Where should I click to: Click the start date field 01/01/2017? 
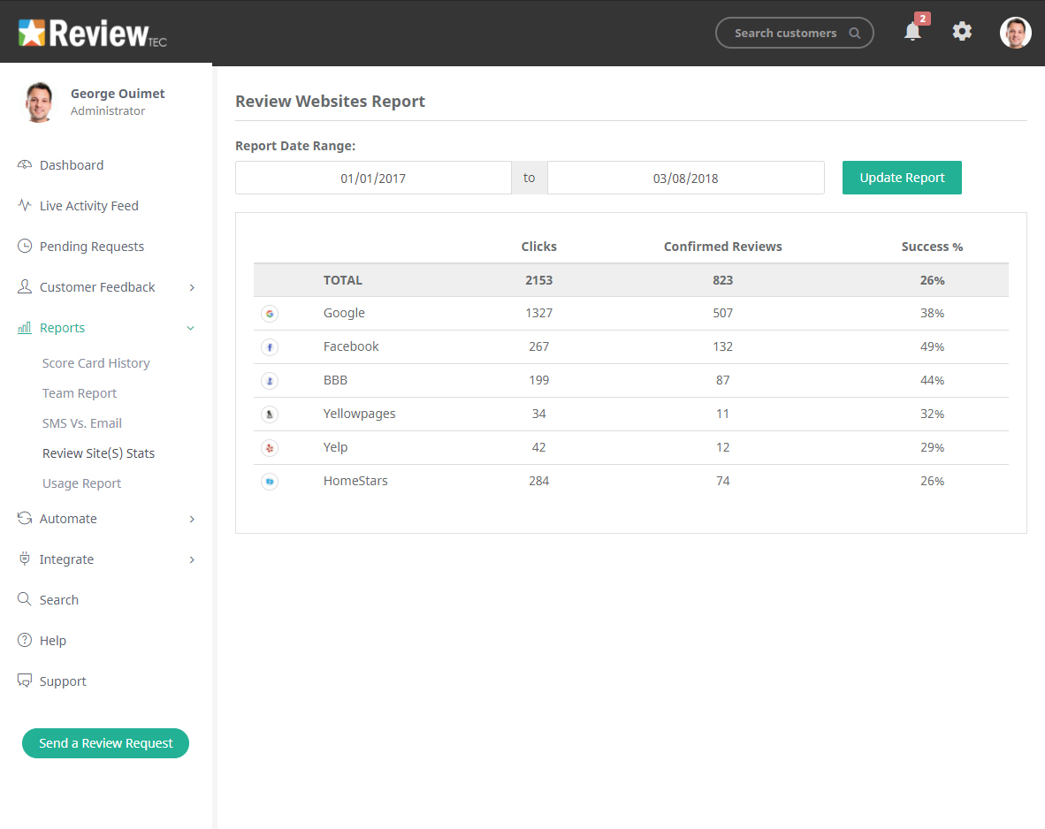point(373,178)
